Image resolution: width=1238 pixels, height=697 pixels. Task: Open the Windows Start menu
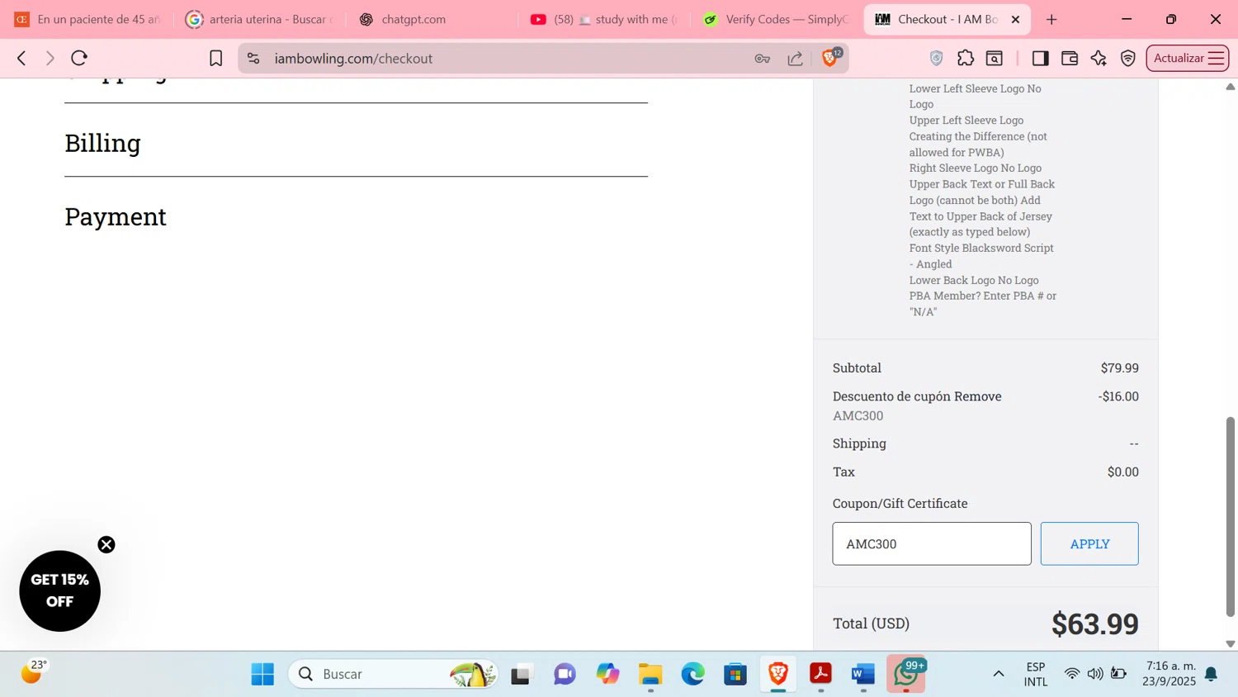pyautogui.click(x=262, y=674)
